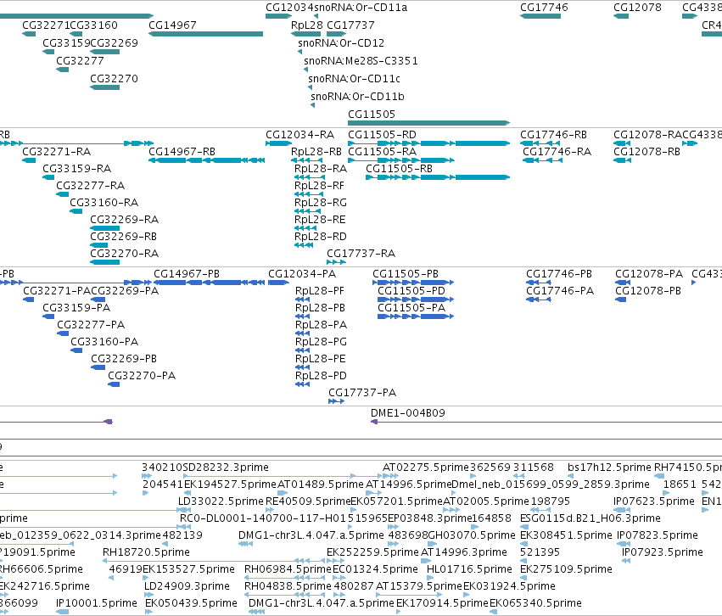Image resolution: width=722 pixels, height=616 pixels.
Task: Select snoRNA:Or-CD12 label
Action: 341,42
